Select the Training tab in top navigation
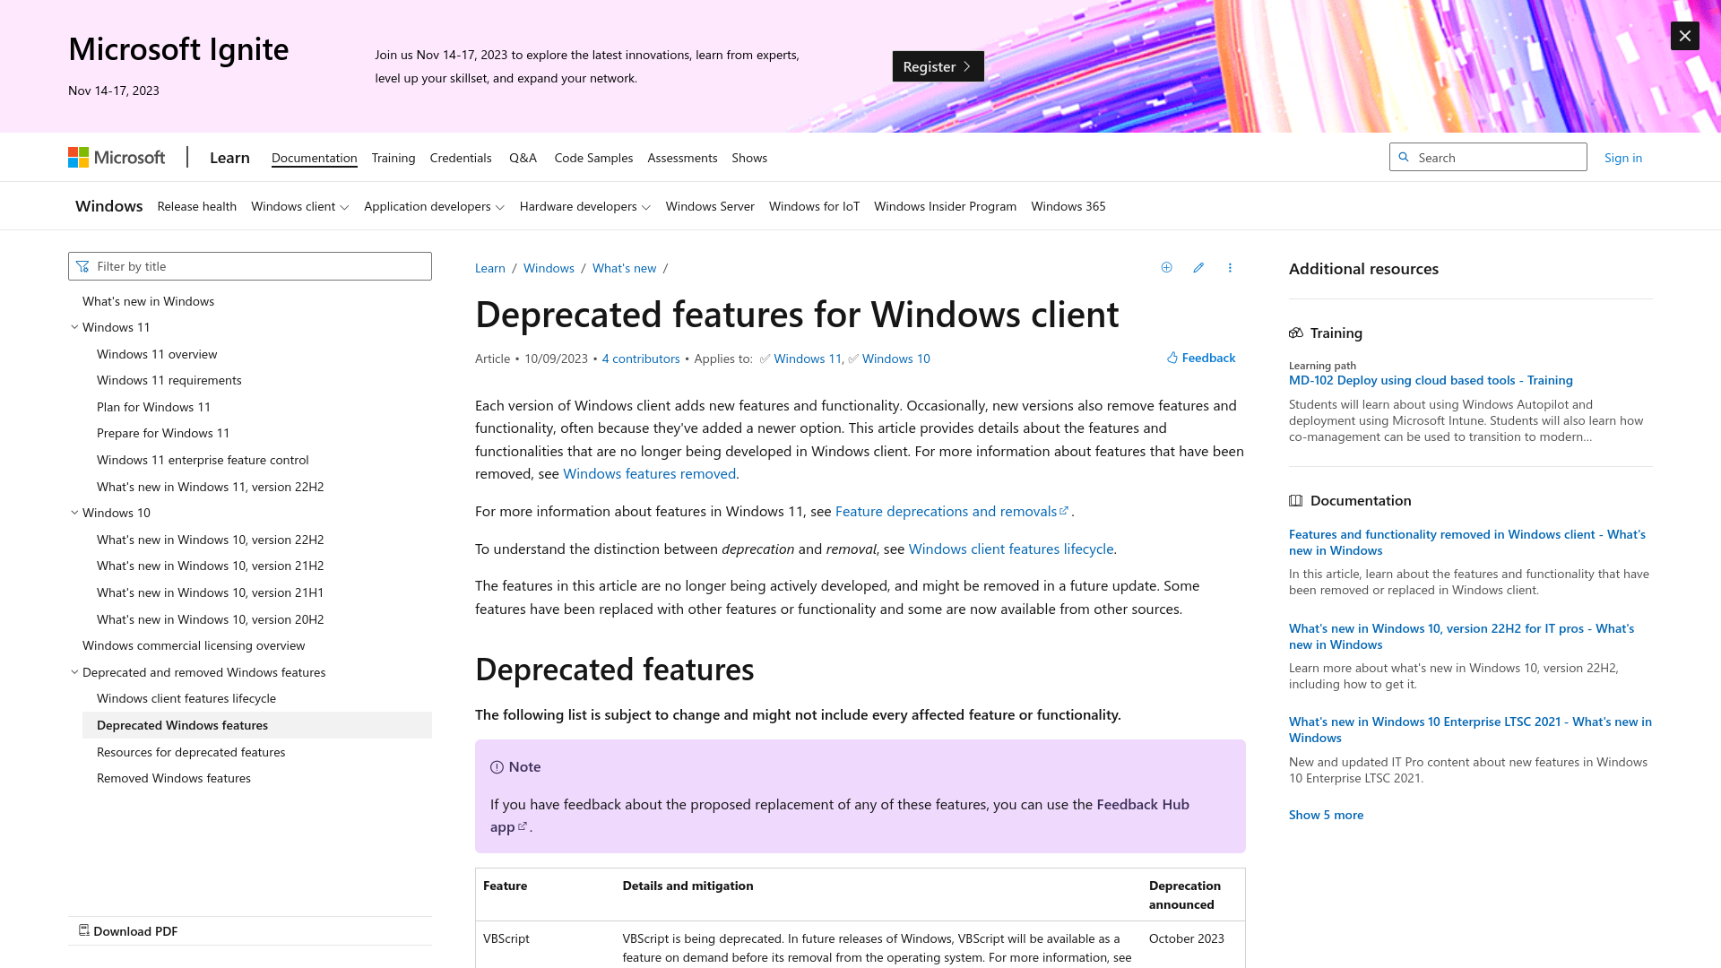Screen dimensions: 1721x968 (x=393, y=157)
